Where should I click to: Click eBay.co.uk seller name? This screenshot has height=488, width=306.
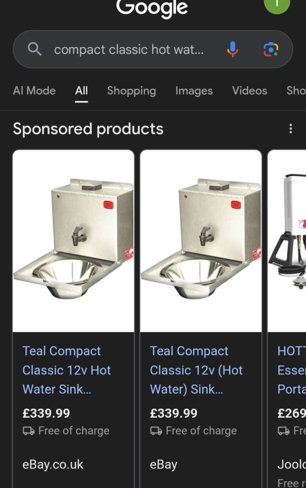click(x=52, y=465)
